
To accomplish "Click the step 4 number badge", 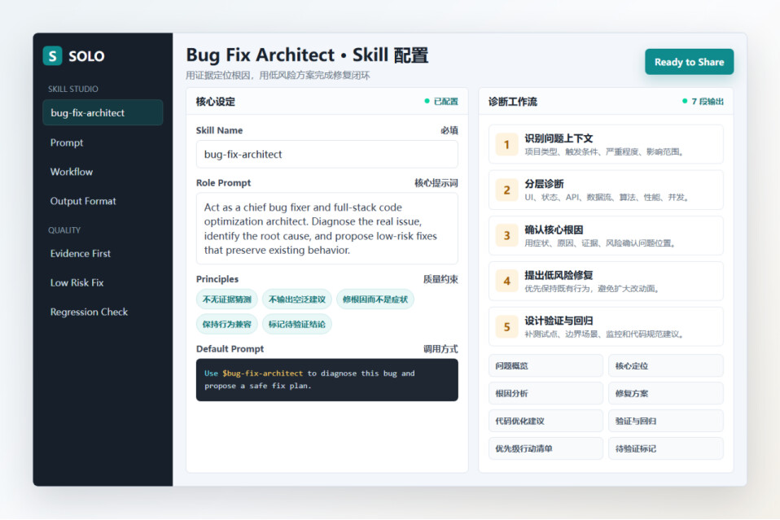I will click(507, 282).
